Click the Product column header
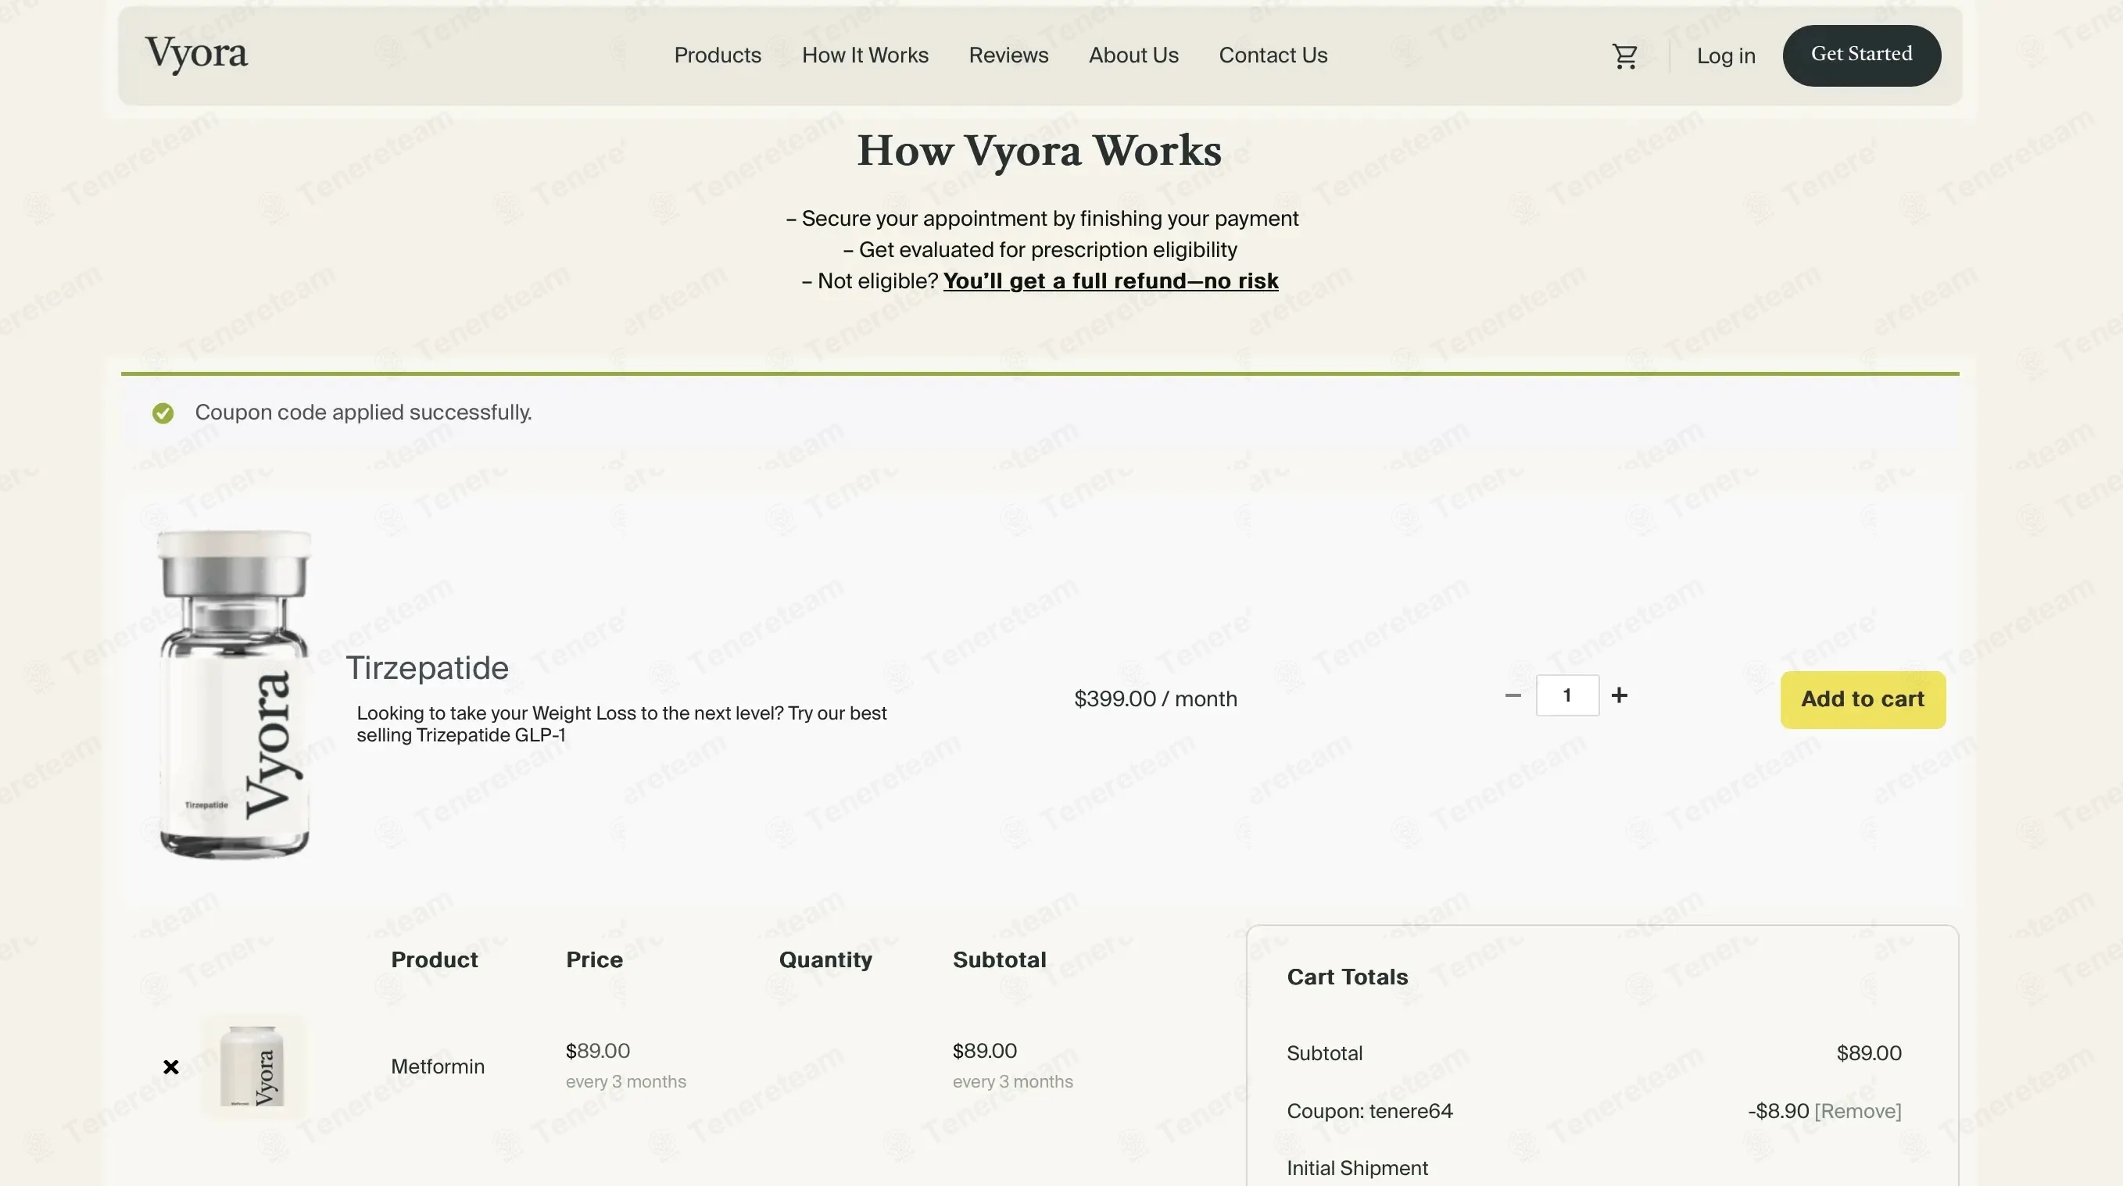 [435, 959]
